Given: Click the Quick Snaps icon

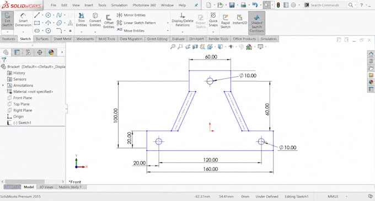Looking at the screenshot, I should click(213, 20).
